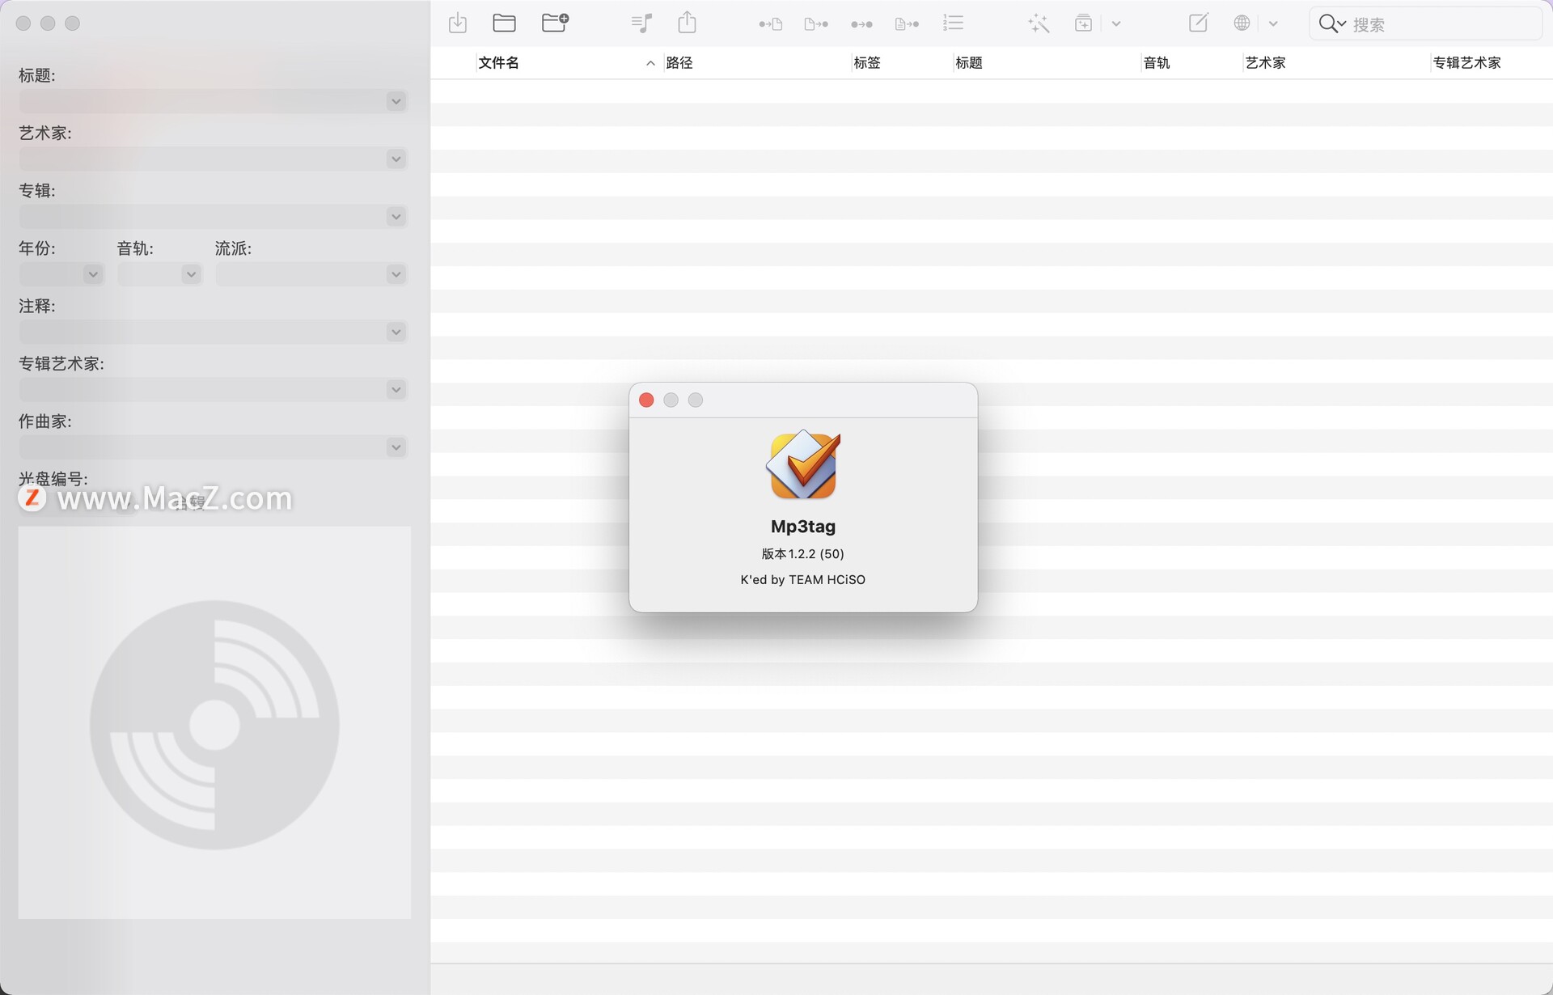
Task: Open the Auto-numbering list icon
Action: click(953, 23)
